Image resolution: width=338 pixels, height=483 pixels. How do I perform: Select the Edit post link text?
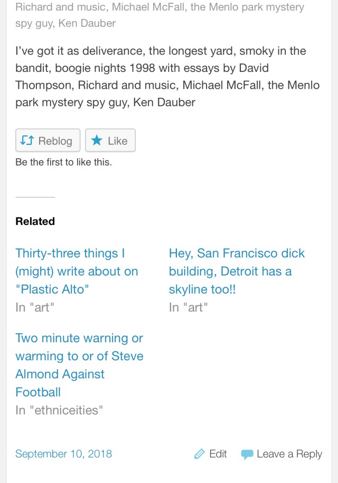click(x=218, y=454)
